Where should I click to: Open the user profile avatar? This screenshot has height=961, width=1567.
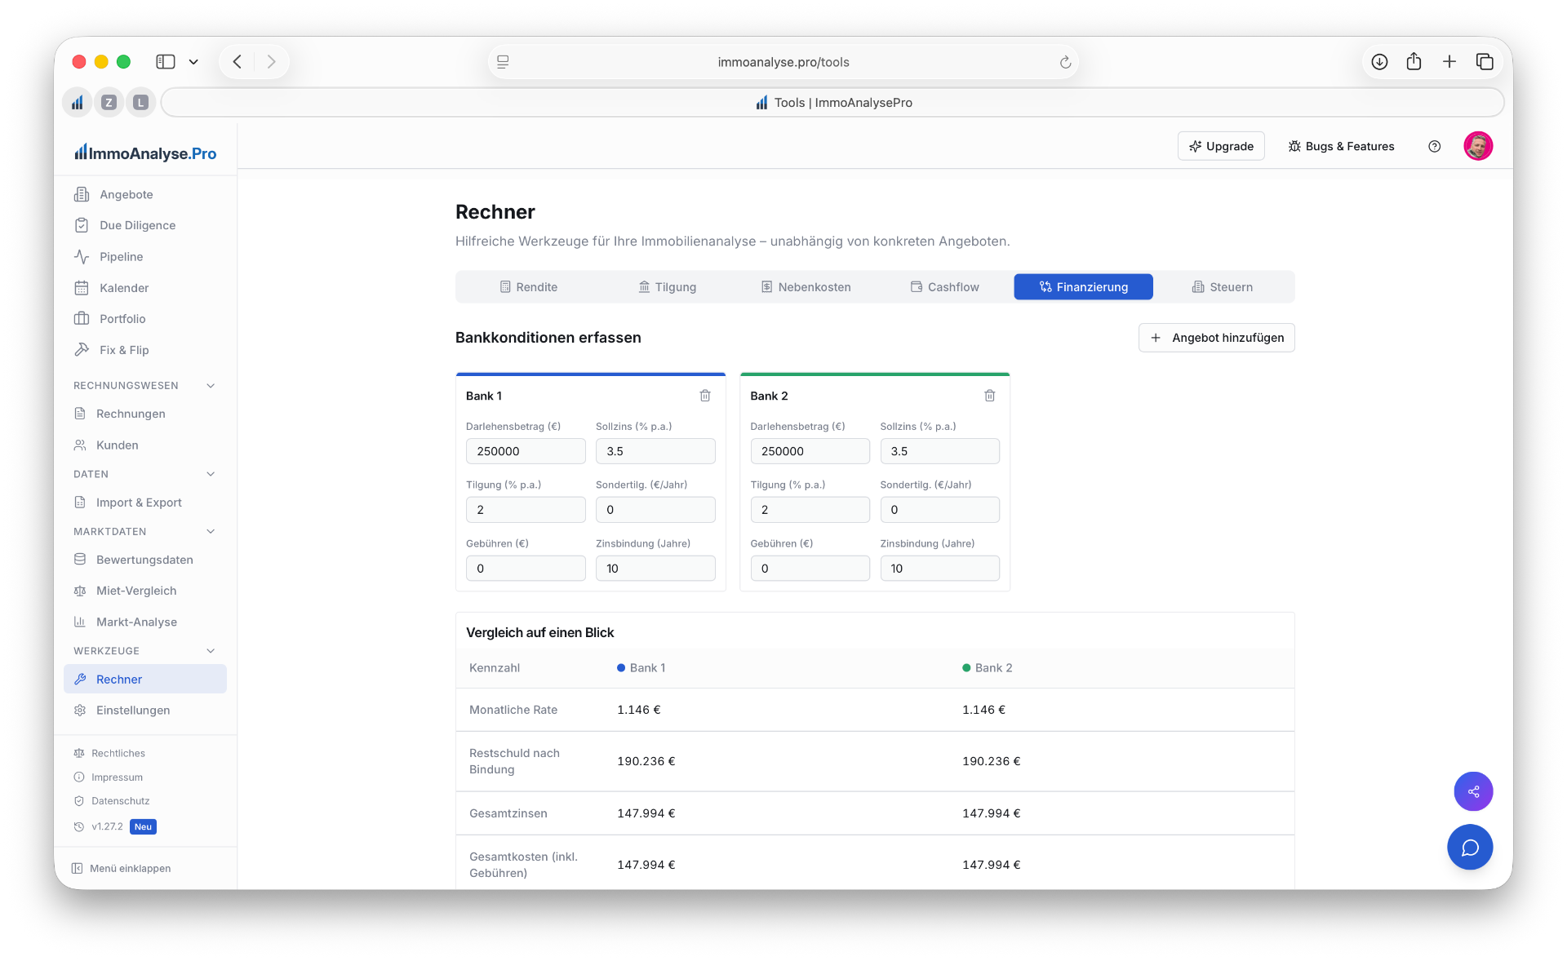1478,146
